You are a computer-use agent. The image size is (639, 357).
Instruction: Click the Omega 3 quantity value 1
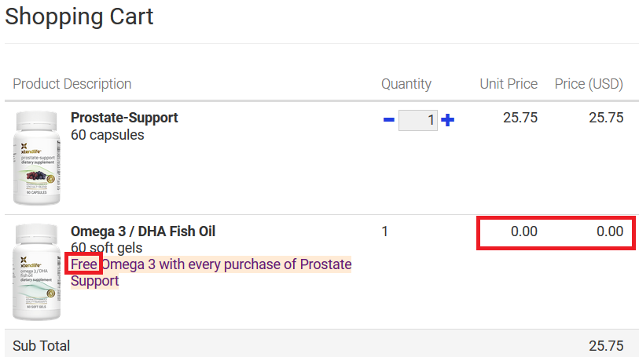coord(384,231)
